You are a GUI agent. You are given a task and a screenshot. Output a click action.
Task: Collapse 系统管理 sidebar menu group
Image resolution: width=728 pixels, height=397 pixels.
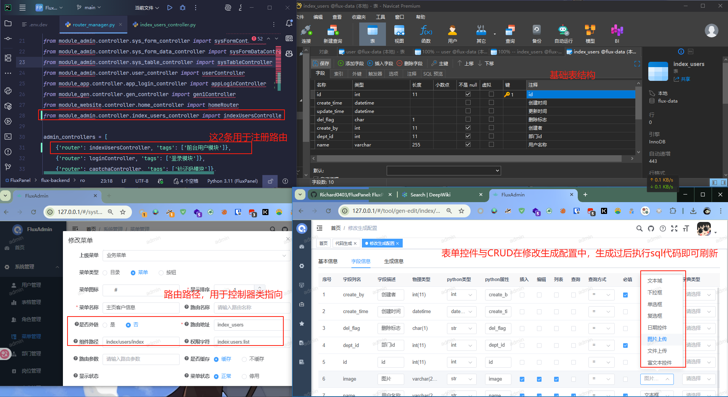[31, 267]
